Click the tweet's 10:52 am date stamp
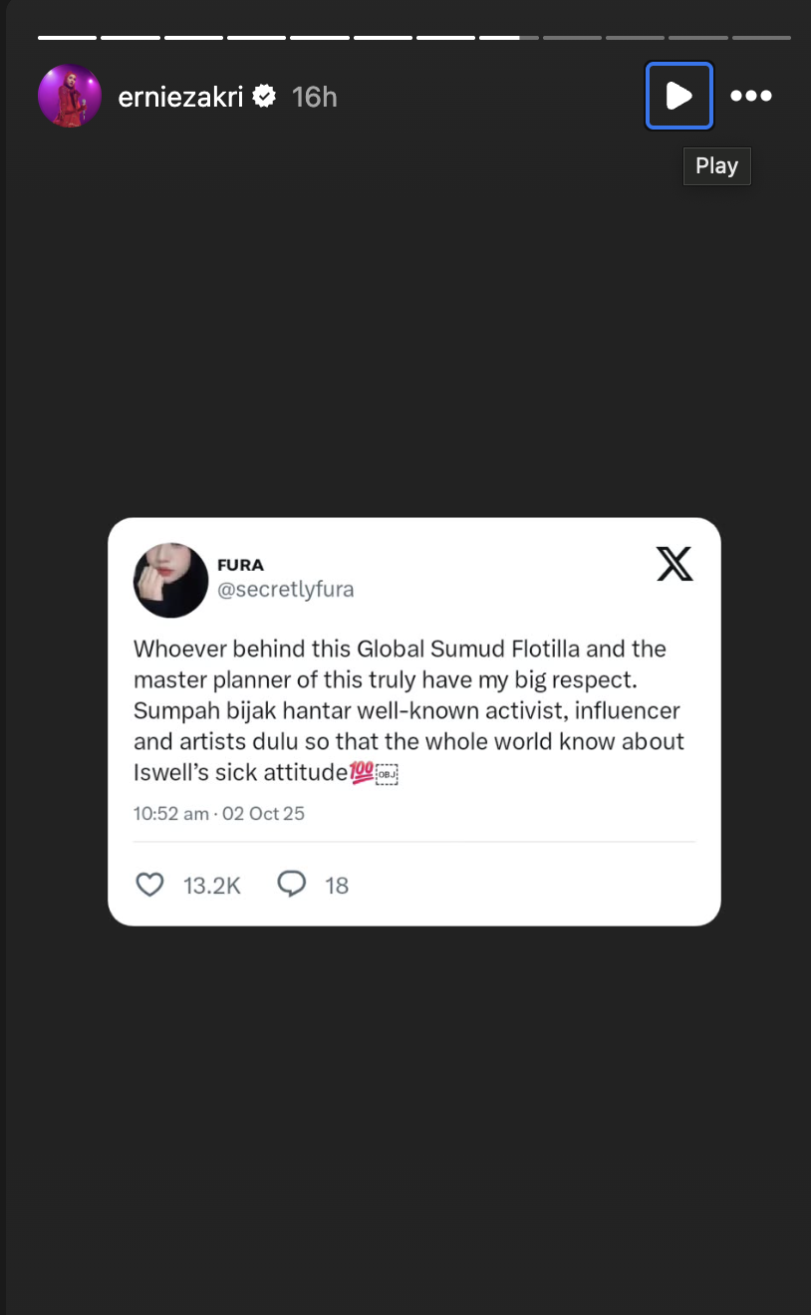The height and width of the screenshot is (1315, 811). 219,814
